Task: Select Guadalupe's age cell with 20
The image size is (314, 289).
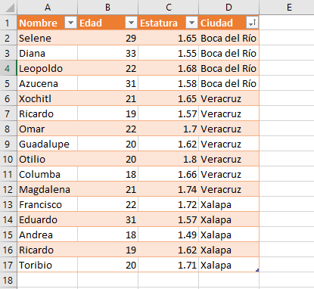Action: click(x=107, y=144)
